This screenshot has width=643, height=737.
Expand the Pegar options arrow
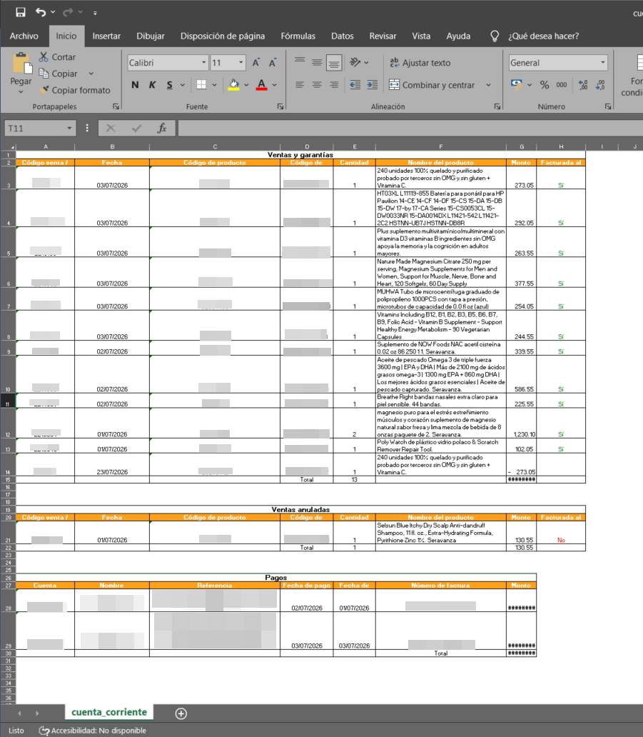point(21,92)
